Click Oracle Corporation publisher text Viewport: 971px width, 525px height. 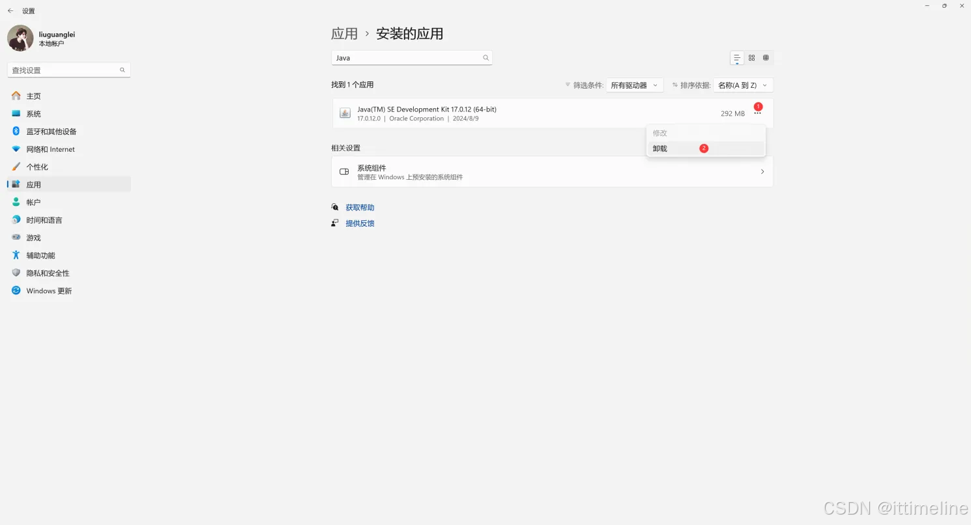tap(416, 119)
